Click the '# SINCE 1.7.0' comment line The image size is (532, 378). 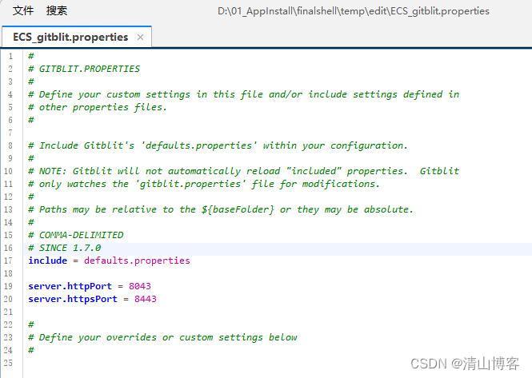click(65, 248)
